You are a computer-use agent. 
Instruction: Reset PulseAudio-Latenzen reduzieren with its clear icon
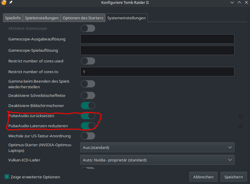(x=240, y=127)
